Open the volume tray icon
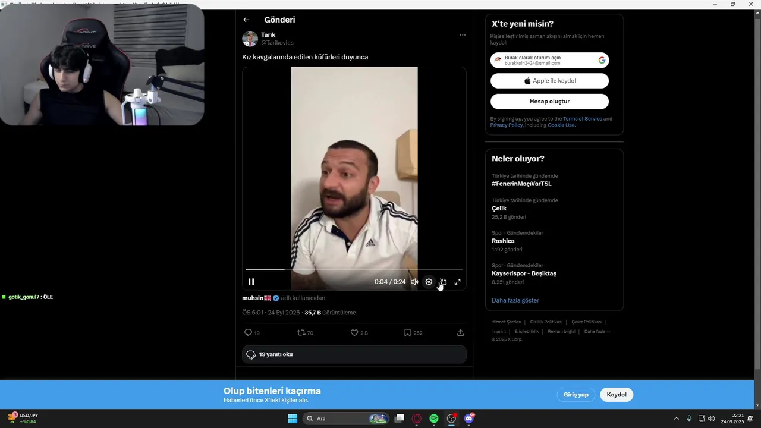761x428 pixels. pos(712,418)
